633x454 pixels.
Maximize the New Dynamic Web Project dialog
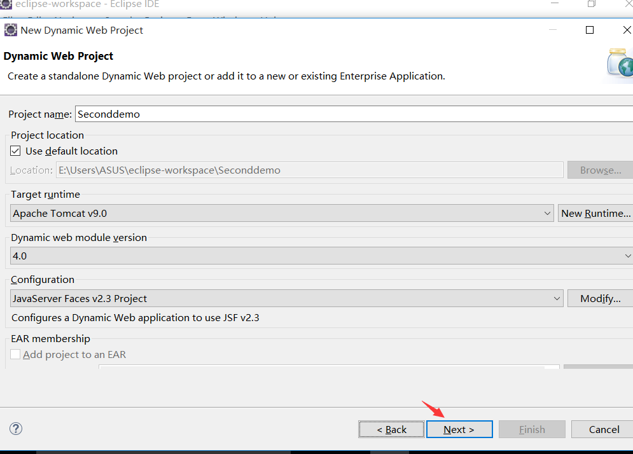(x=590, y=31)
